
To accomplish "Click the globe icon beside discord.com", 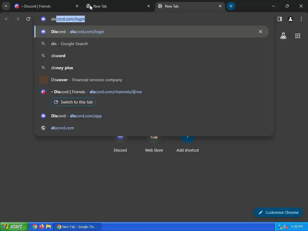I will tap(43, 128).
